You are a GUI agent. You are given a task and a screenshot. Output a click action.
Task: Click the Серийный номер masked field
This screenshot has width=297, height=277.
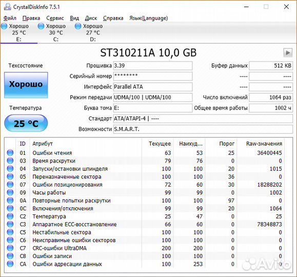(x=153, y=76)
